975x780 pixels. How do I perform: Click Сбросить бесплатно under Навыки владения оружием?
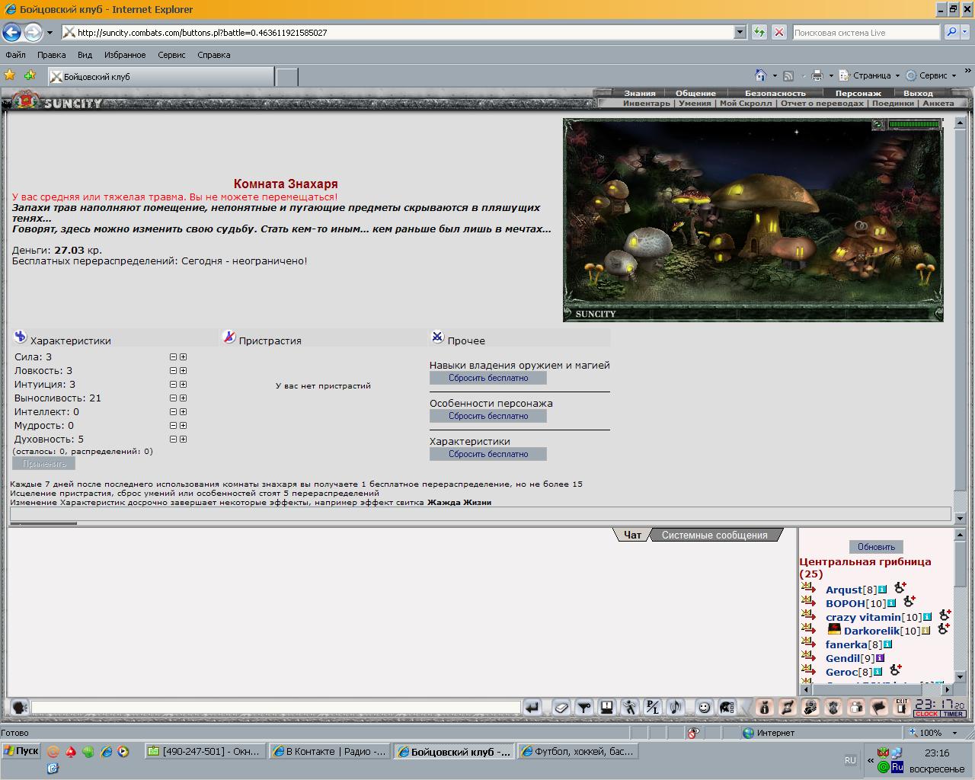pos(488,378)
